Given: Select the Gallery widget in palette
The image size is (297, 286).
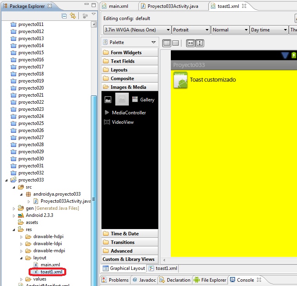Looking at the screenshot, I should click(143, 99).
